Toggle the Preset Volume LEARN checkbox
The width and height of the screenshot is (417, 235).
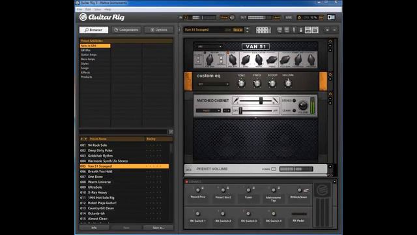[x=274, y=169]
